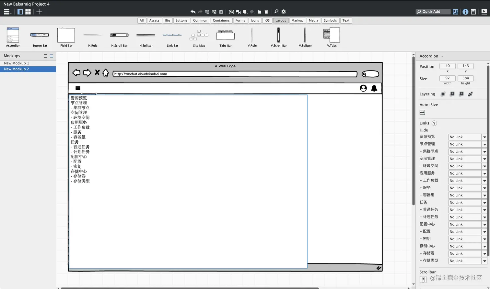Toggle markup visibility icon

[284, 12]
